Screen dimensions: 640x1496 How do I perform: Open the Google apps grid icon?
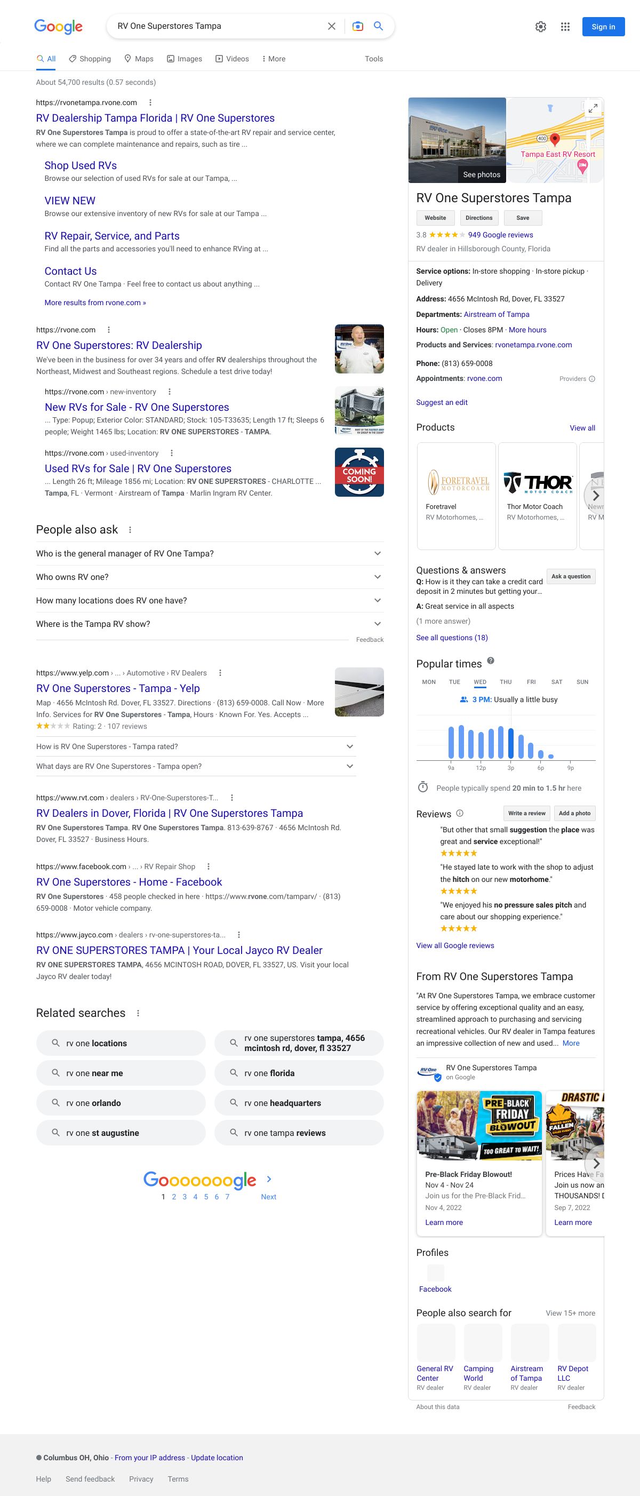click(x=565, y=27)
